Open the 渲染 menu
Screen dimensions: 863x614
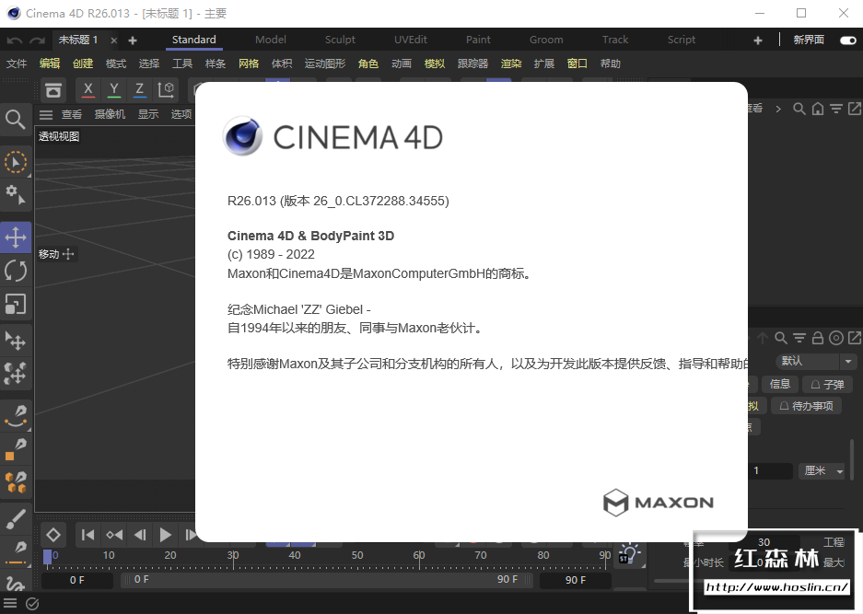click(x=511, y=64)
